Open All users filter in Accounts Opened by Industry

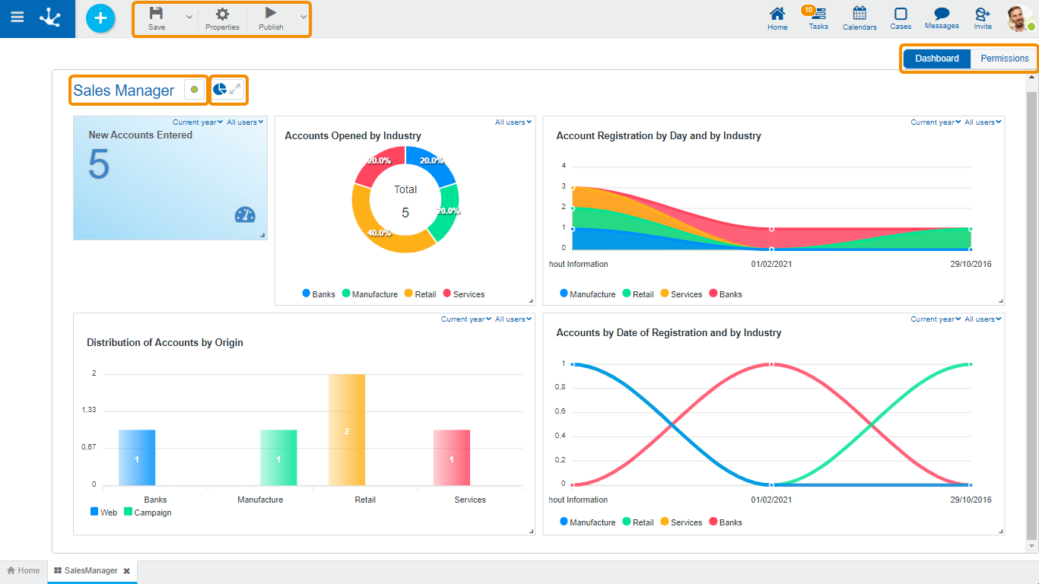click(513, 122)
